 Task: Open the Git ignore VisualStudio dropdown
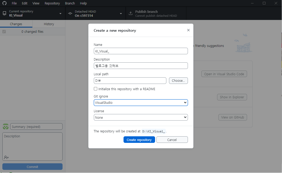point(141,103)
